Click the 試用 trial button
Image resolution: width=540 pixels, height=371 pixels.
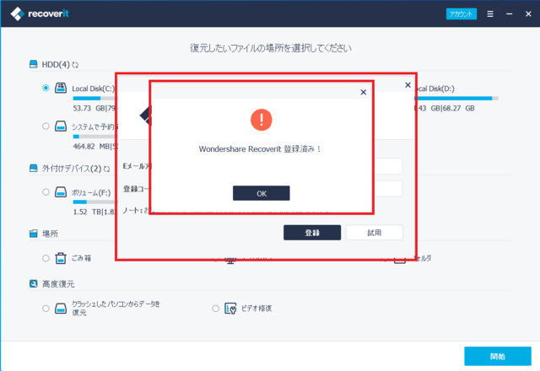tap(375, 233)
